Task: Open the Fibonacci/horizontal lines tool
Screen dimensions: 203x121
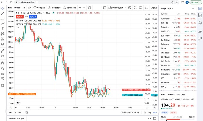Action: tap(3, 19)
